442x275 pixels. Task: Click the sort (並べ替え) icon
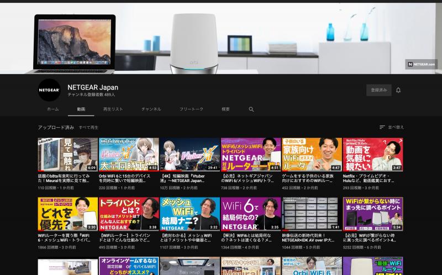(x=382, y=127)
